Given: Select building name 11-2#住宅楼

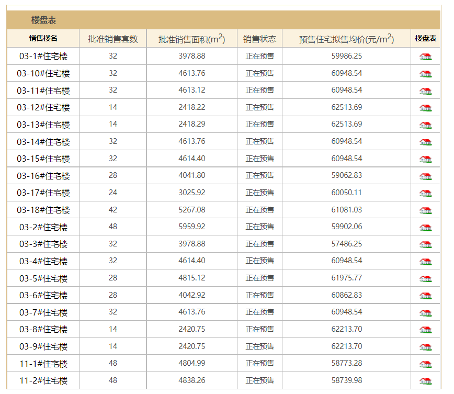Looking at the screenshot, I should [x=43, y=380].
